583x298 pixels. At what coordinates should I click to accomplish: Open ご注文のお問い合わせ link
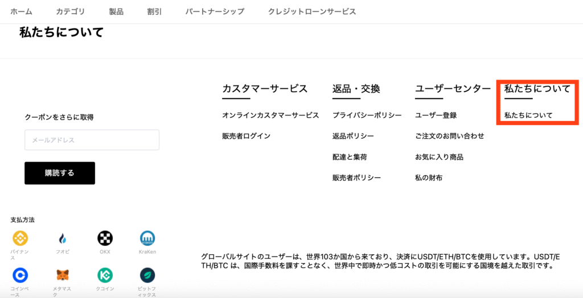(450, 136)
